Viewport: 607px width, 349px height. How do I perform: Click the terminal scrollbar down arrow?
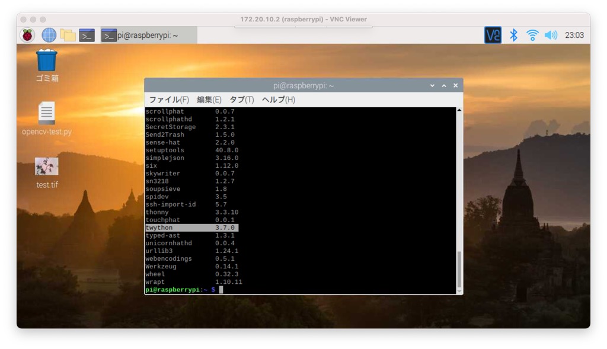pyautogui.click(x=459, y=290)
